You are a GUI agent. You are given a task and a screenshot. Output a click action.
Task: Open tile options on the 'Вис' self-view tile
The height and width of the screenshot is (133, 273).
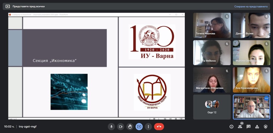click(266, 98)
